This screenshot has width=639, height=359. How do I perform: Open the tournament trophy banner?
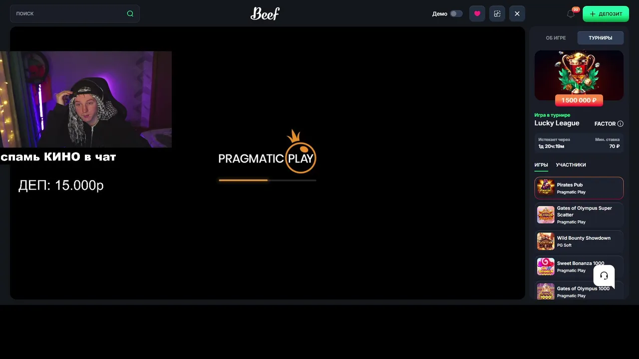tap(579, 75)
